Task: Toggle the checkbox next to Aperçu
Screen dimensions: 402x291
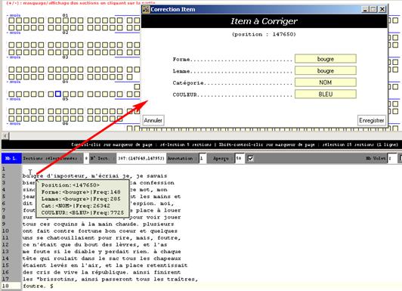Action: click(x=250, y=159)
